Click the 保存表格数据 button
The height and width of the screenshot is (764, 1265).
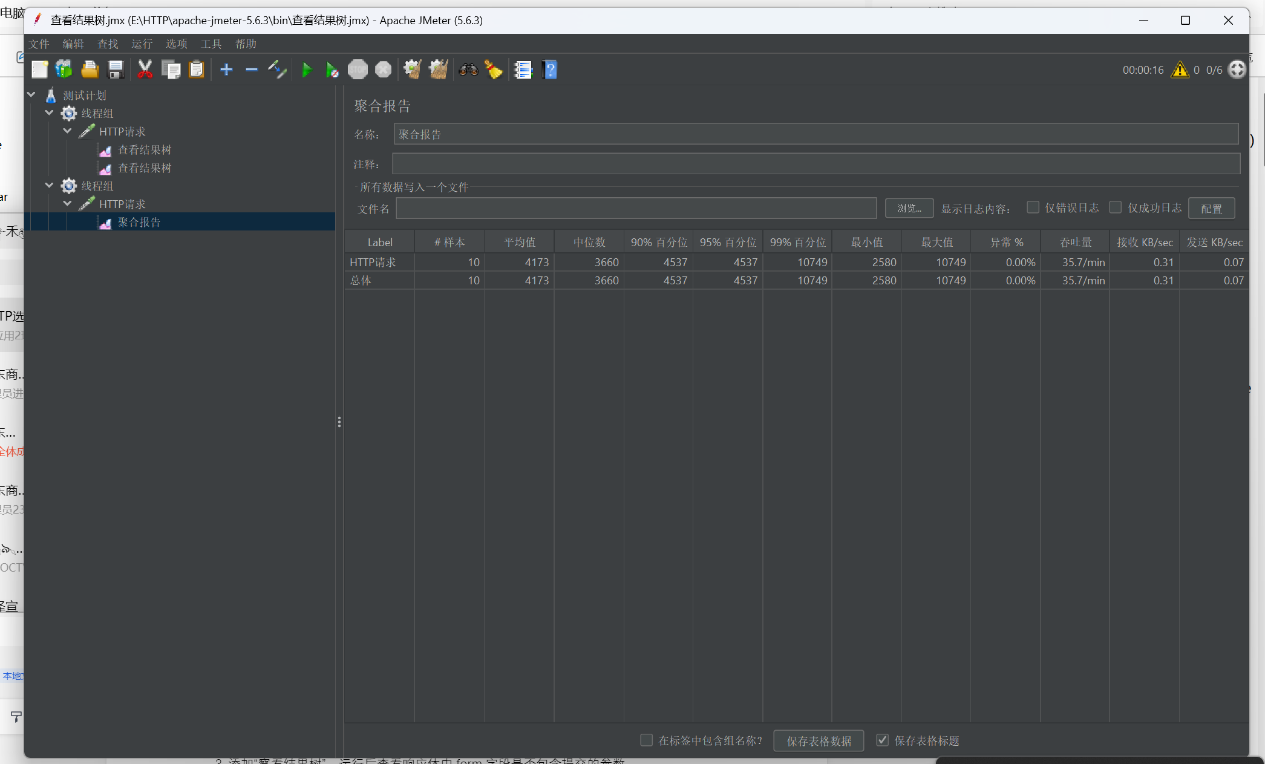click(x=819, y=741)
